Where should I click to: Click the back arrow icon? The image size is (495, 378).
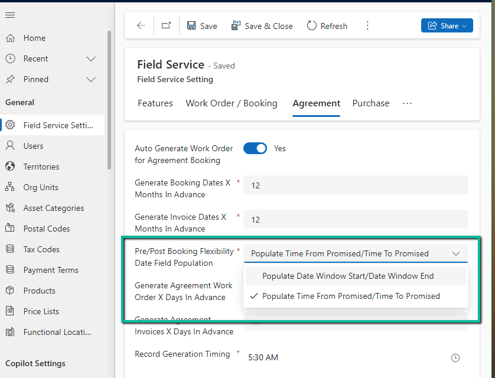pos(141,25)
